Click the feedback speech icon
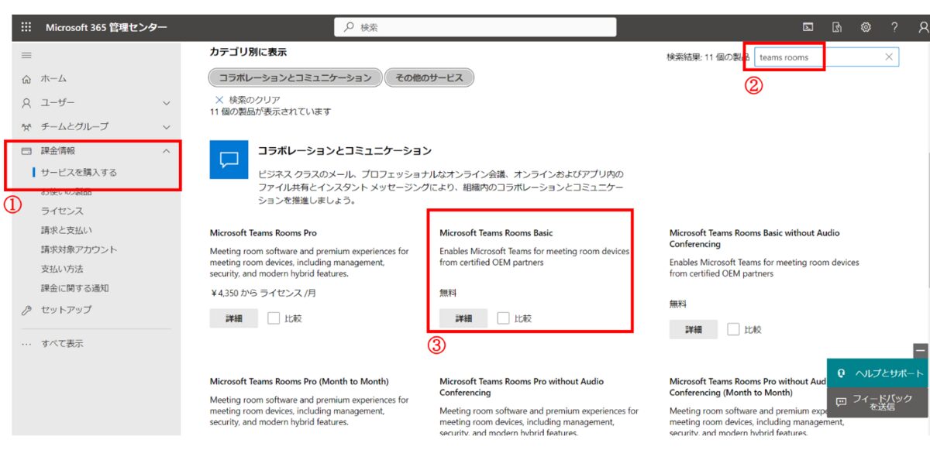 tap(841, 402)
